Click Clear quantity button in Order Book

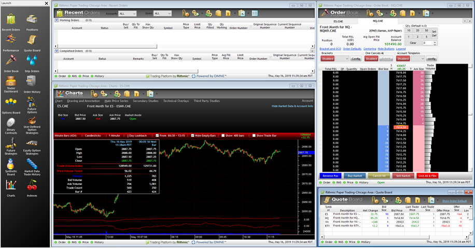413,43
